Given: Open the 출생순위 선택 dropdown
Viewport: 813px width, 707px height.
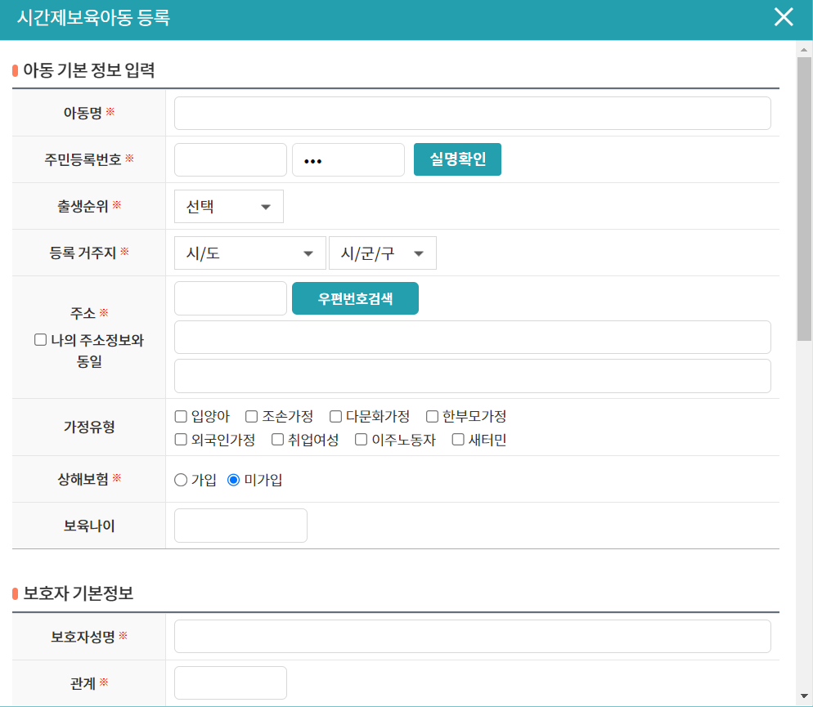Looking at the screenshot, I should (x=228, y=206).
